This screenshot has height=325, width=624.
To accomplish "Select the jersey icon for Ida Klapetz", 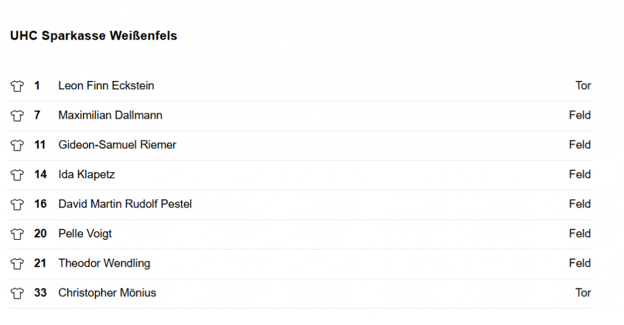I will [17, 175].
